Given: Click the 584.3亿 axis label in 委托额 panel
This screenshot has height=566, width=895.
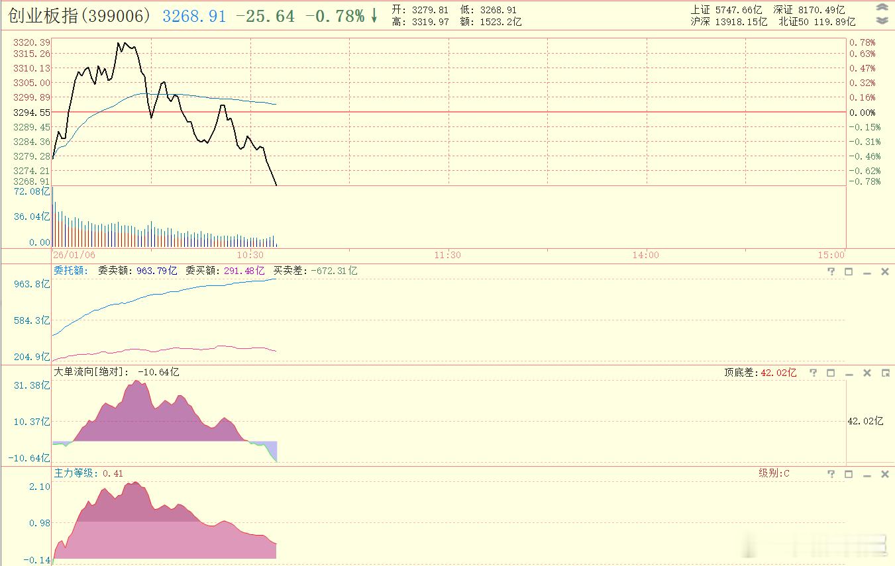Looking at the screenshot, I should point(32,320).
